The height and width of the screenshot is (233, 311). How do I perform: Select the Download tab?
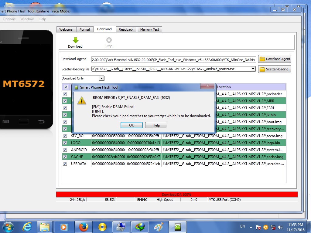click(x=104, y=29)
